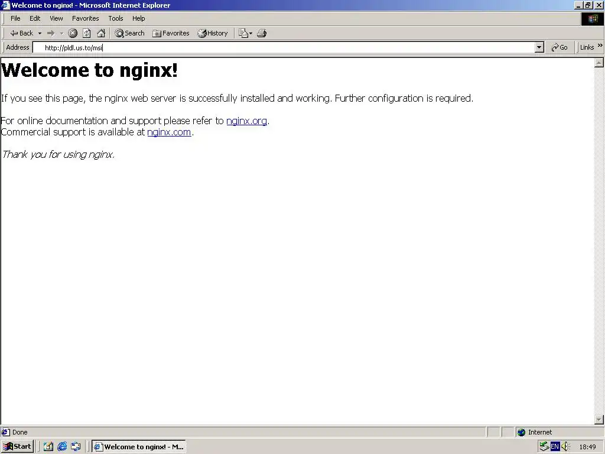Select the Welcome to nginx taskbar button

click(139, 447)
